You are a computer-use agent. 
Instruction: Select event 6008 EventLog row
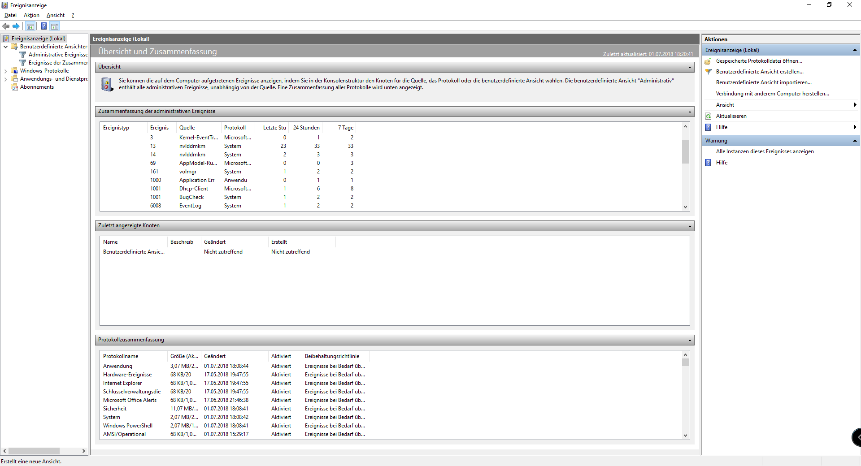[x=228, y=206]
